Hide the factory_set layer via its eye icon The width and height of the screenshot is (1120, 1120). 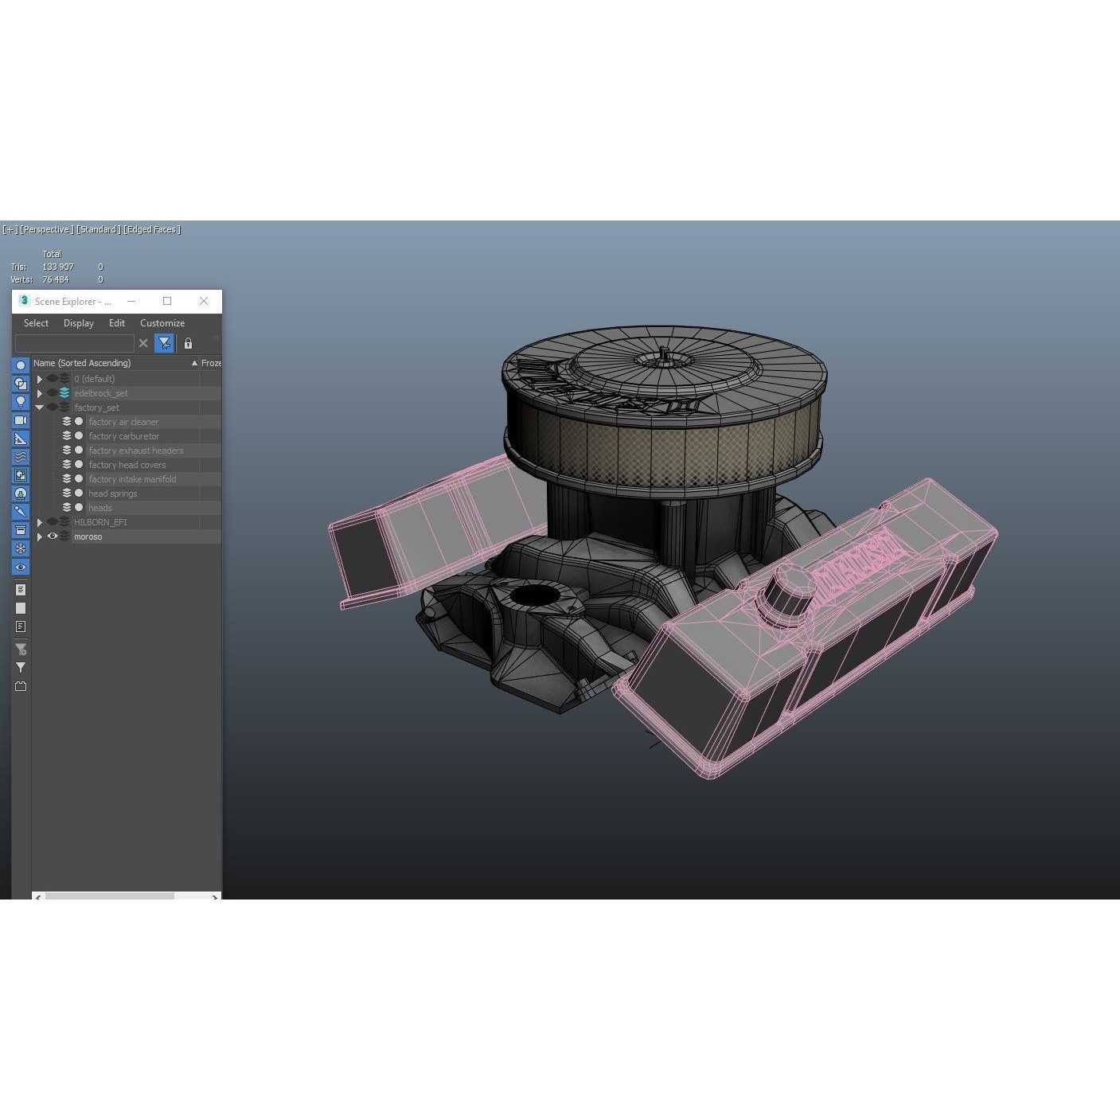[x=51, y=407]
